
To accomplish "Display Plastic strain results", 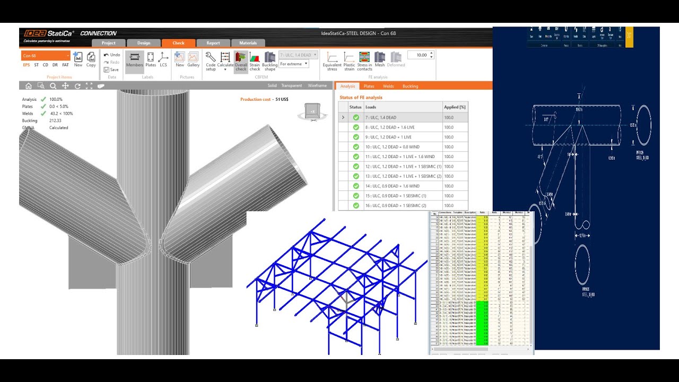I will point(349,61).
